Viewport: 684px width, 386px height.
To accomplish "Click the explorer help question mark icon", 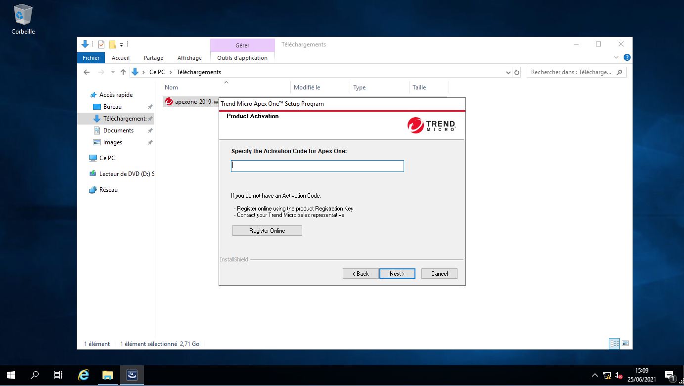I will point(627,57).
